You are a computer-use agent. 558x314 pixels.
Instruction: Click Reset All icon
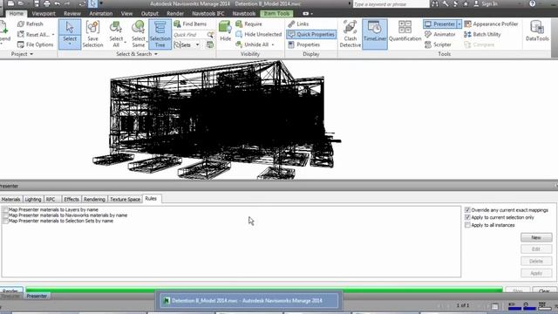(21, 35)
